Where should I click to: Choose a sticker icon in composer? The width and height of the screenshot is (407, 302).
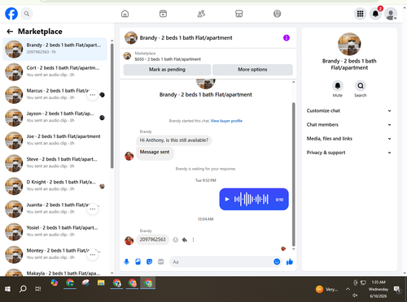pyautogui.click(x=149, y=261)
